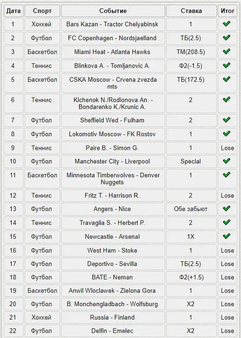The height and width of the screenshot is (338, 241).
Task: Click the checkmark for Travaglia S. - Herbert P.
Action: click(x=227, y=222)
